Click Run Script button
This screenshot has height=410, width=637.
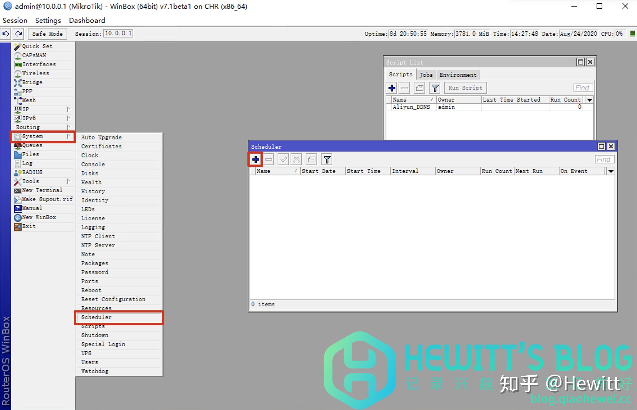coord(465,88)
